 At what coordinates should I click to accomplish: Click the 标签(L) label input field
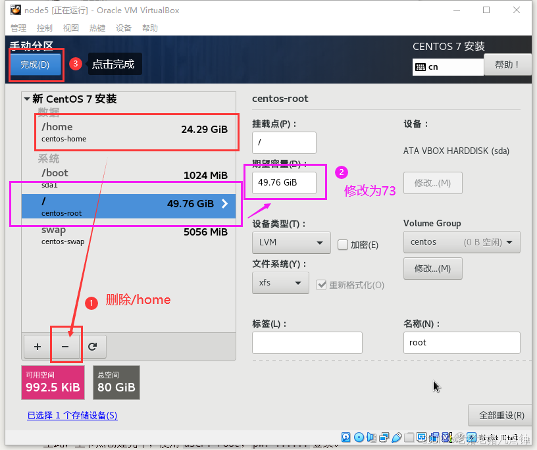(x=307, y=343)
